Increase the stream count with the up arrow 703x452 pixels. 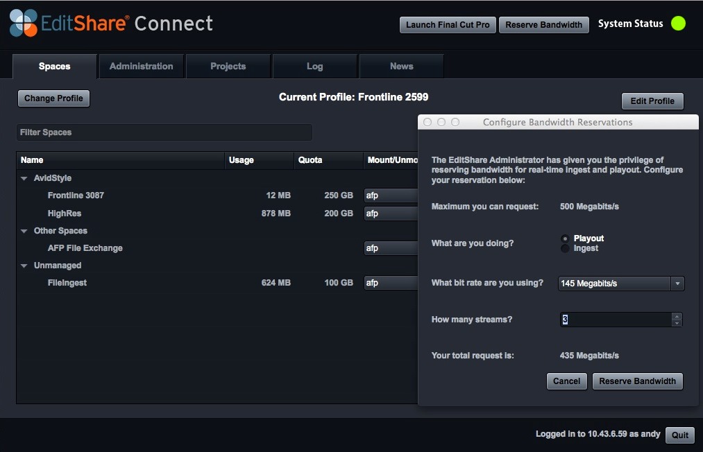(x=677, y=316)
